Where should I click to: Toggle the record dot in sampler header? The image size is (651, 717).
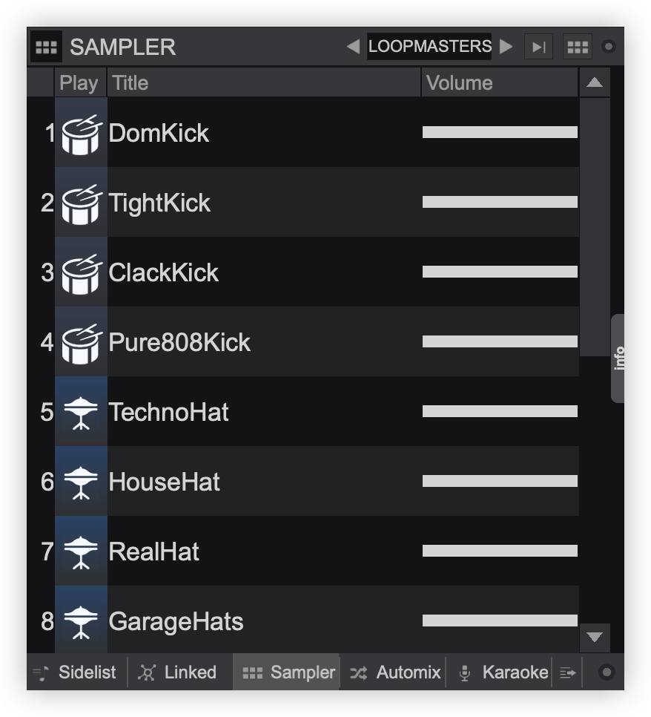608,47
